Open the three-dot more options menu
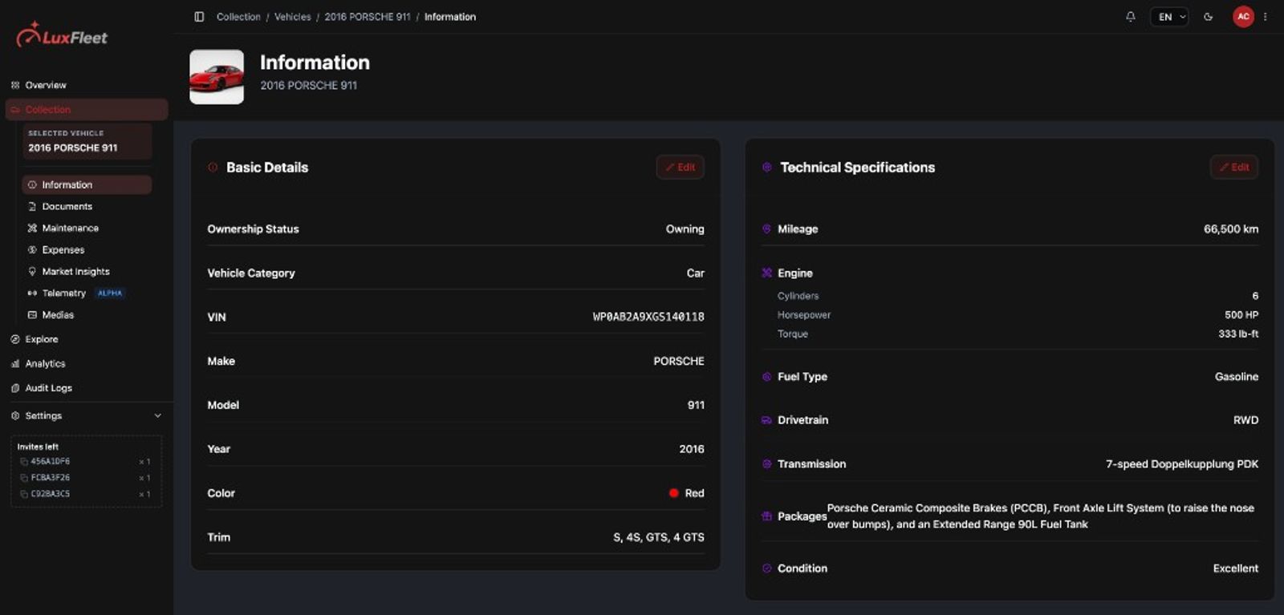The height and width of the screenshot is (615, 1284). [1266, 17]
